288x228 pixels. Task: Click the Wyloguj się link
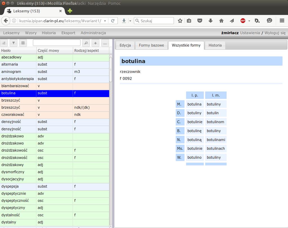coord(275,33)
